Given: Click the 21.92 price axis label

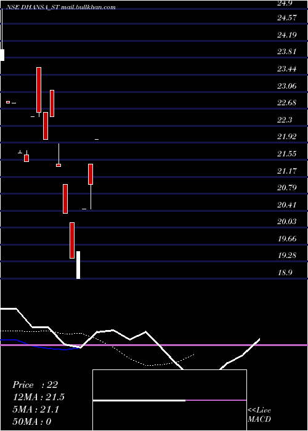Looking at the screenshot, I should (287, 137).
